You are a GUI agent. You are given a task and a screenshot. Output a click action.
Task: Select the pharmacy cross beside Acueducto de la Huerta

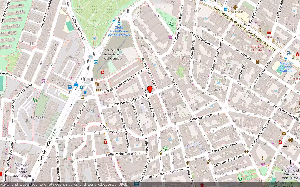(103, 72)
